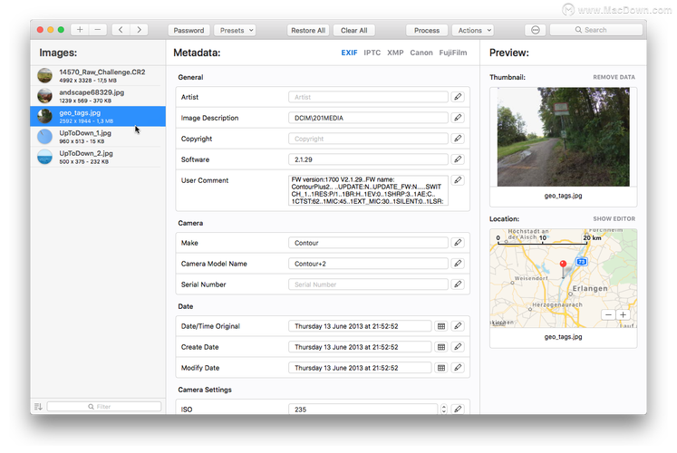This screenshot has height=453, width=677.
Task: Switch to the EXIF tab
Action: 349,53
